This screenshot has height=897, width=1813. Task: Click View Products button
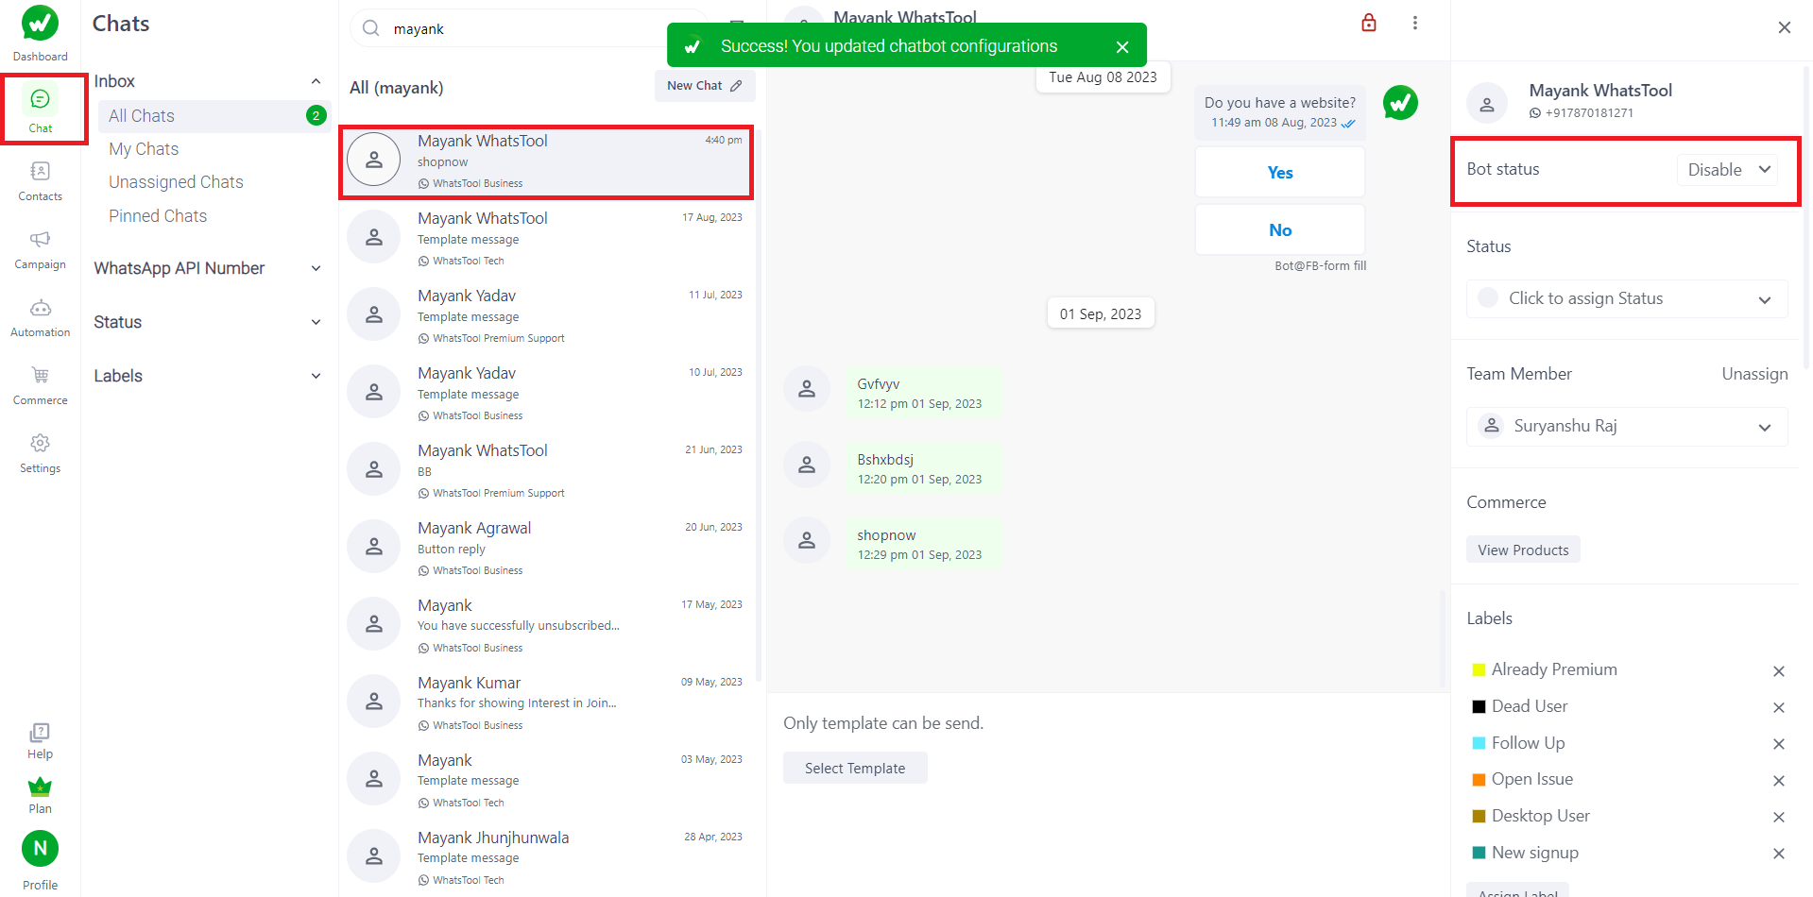[x=1523, y=550]
